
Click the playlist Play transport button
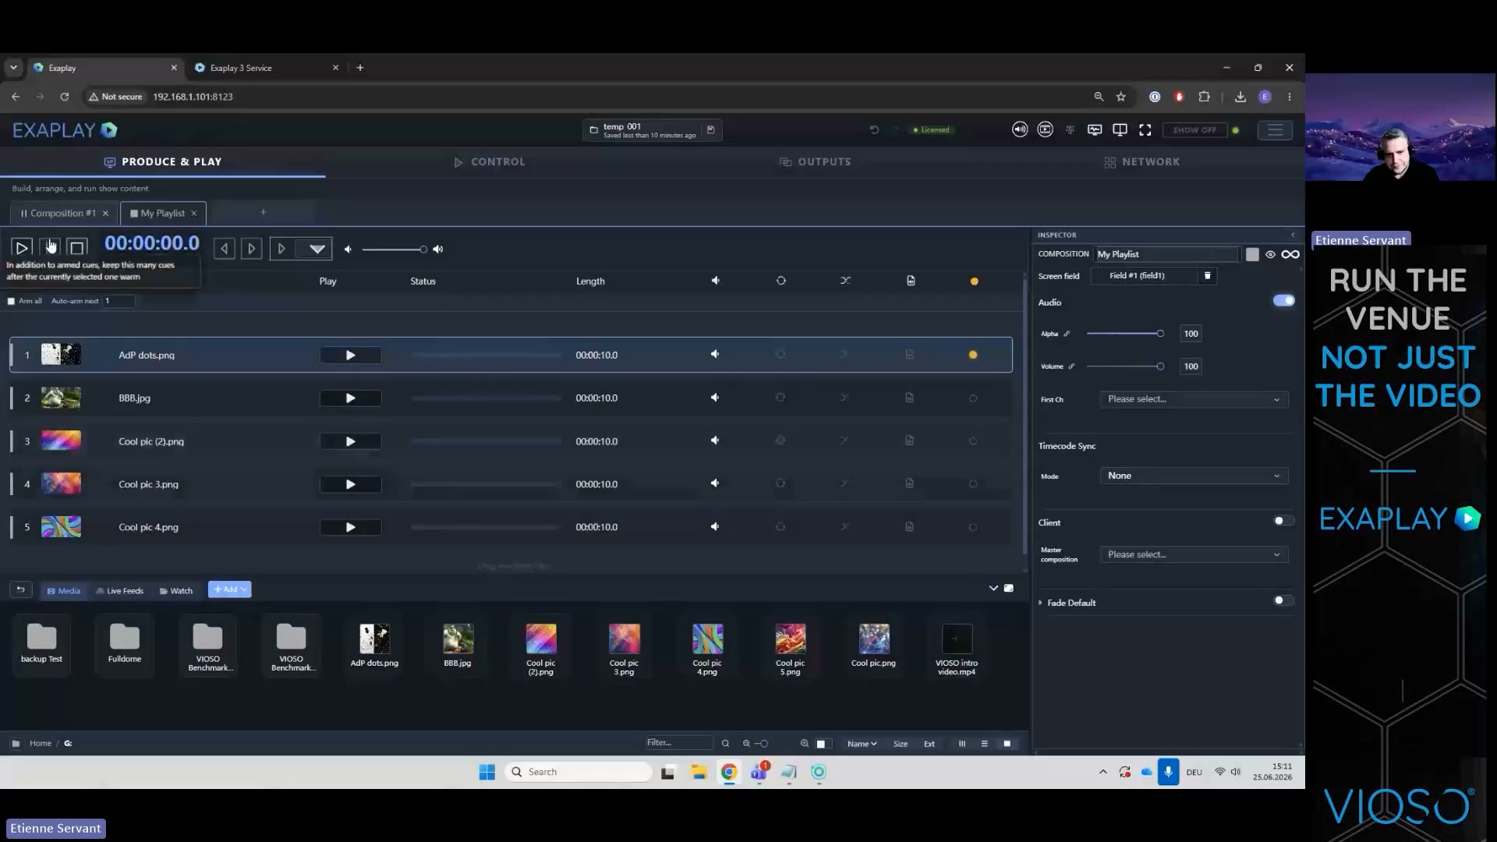click(x=22, y=248)
